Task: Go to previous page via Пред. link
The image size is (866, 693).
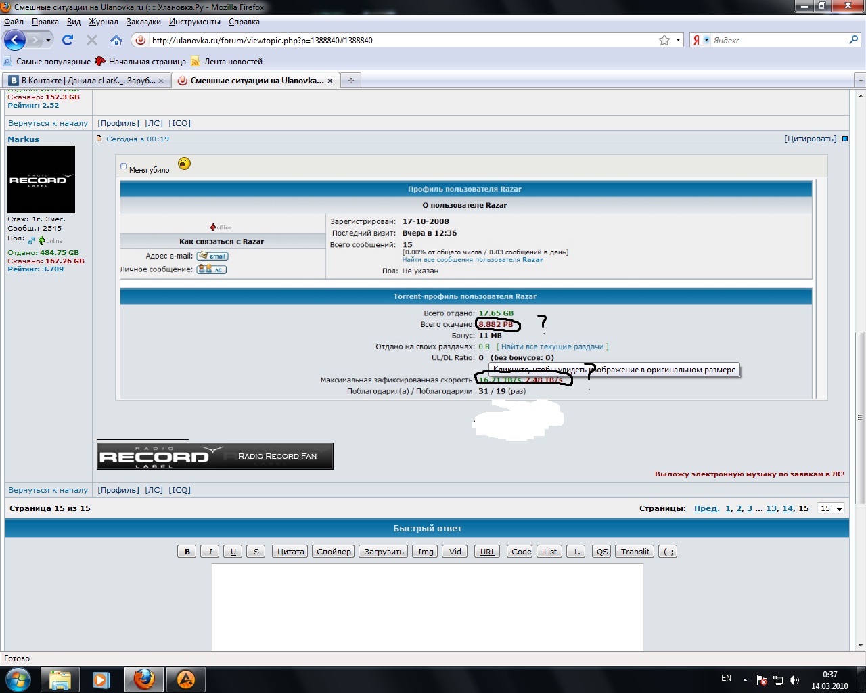Action: [x=707, y=508]
